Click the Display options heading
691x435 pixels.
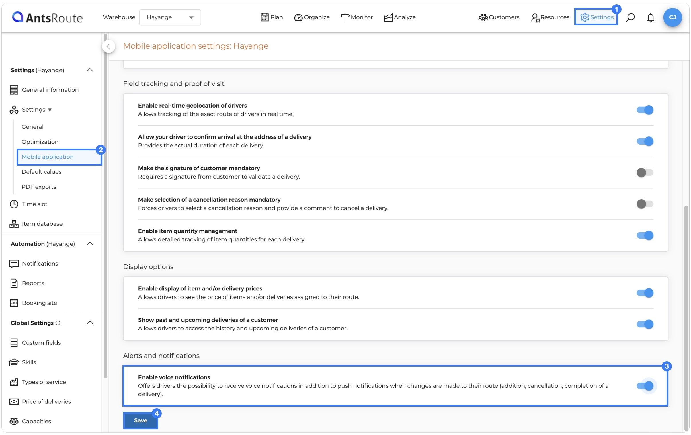(148, 267)
